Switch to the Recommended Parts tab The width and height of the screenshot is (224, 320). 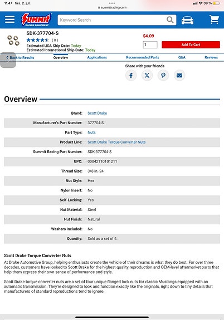[143, 57]
